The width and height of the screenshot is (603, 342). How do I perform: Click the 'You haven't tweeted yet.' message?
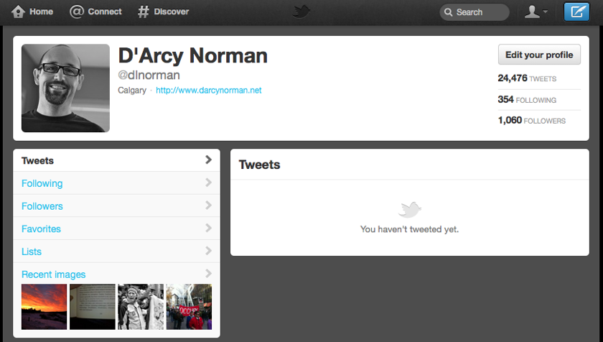click(x=410, y=229)
